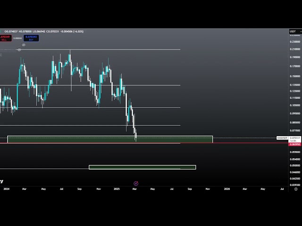The height and width of the screenshot is (226, 302).
Task: Click the 2025 label on time axis
Action: coord(117,189)
